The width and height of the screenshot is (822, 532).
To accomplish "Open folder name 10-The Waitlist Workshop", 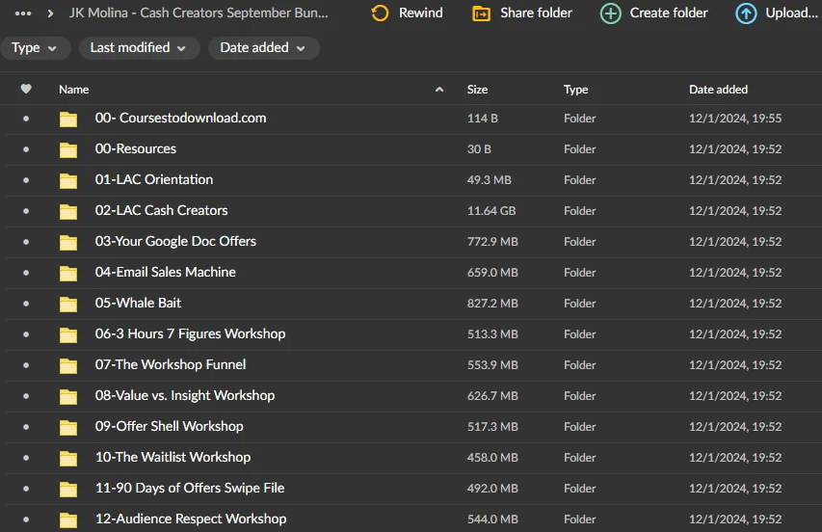I will [x=173, y=457].
